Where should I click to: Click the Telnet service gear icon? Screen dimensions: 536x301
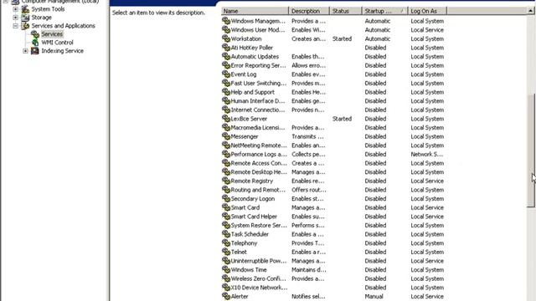[x=226, y=252]
